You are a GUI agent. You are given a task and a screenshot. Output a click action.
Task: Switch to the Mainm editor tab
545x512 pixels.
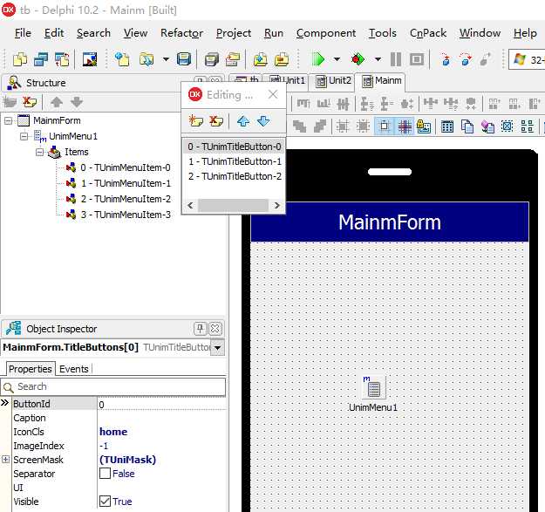tap(382, 81)
